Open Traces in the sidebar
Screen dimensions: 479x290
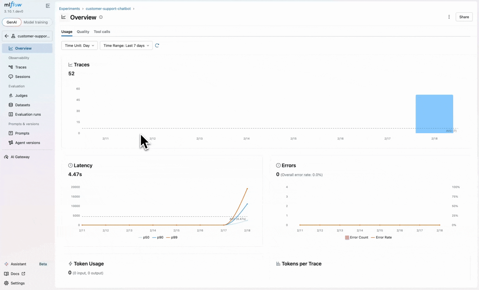pyautogui.click(x=21, y=67)
